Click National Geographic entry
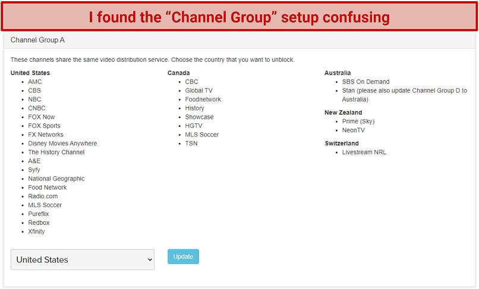This screenshot has height=289, width=479. pos(56,179)
